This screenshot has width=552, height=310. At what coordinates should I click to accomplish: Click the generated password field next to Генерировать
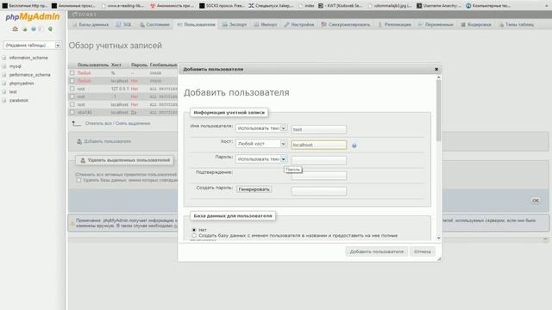[x=318, y=191]
